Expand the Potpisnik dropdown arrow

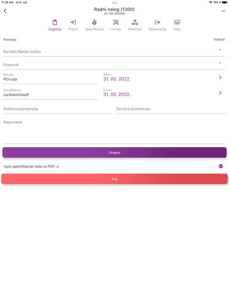pos(220,63)
